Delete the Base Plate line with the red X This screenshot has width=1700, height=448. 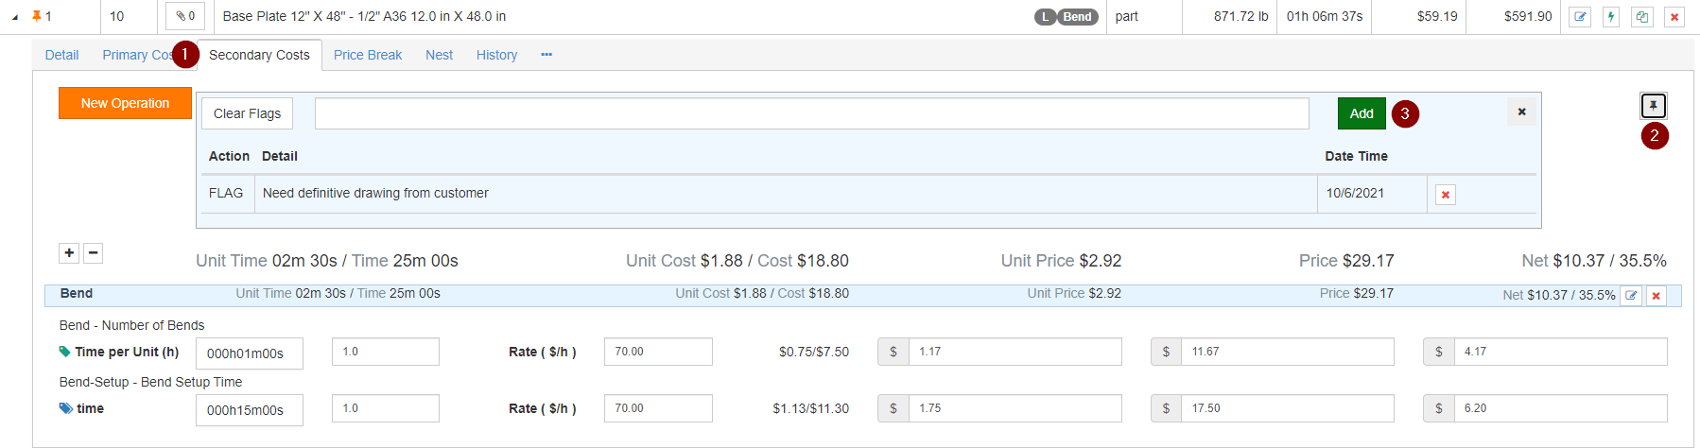[1674, 17]
